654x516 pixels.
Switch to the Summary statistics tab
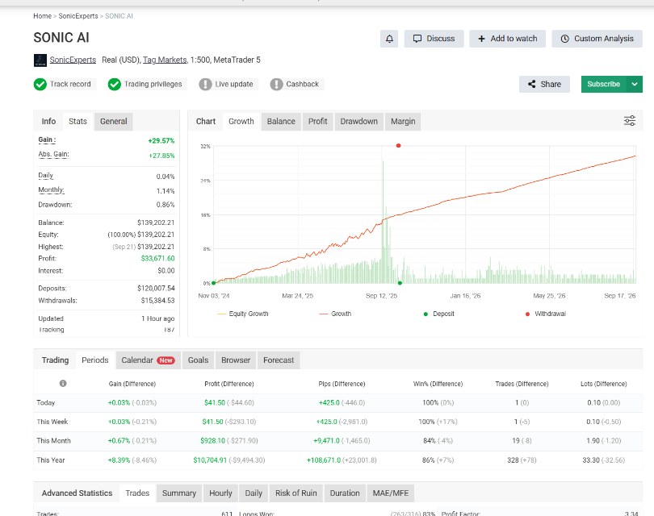click(x=179, y=493)
